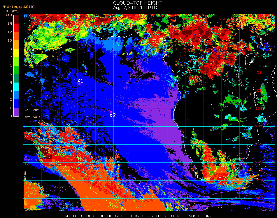Click the '35S' latitude label
This screenshot has width=277, height=218.
(259, 180)
